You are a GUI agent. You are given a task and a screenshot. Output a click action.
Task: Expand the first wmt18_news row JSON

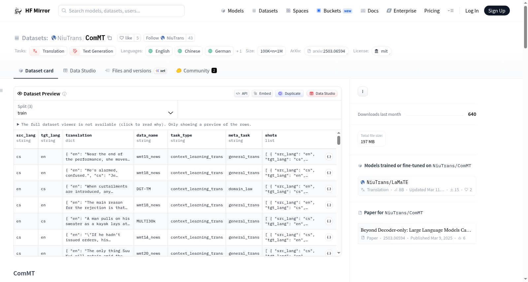(x=329, y=173)
